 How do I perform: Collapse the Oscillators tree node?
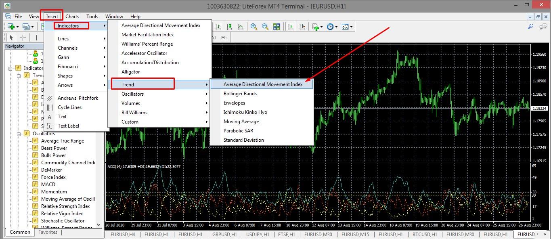click(x=19, y=134)
